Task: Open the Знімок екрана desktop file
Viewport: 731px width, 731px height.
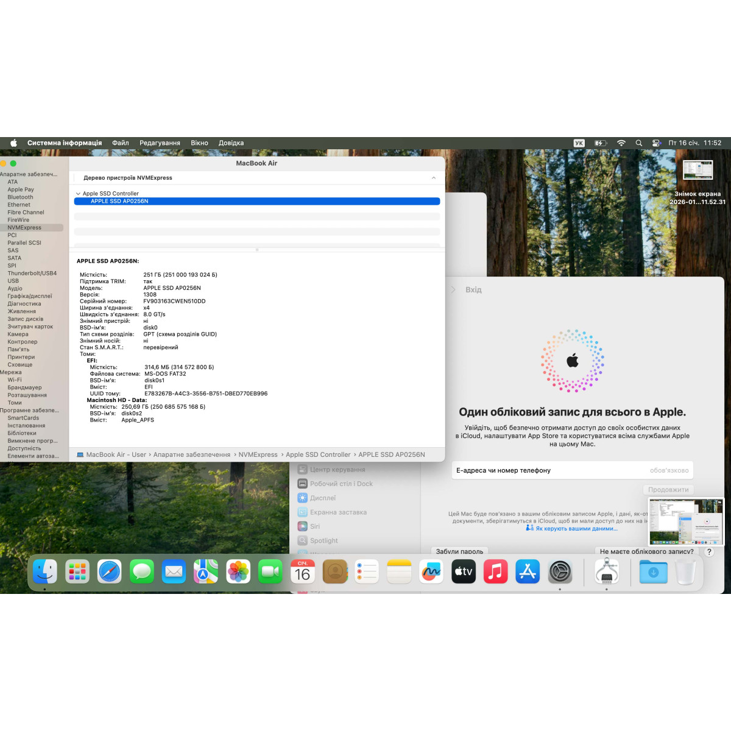Action: [x=697, y=183]
